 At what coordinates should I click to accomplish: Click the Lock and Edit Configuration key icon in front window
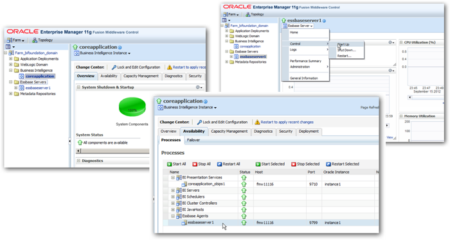coord(199,123)
